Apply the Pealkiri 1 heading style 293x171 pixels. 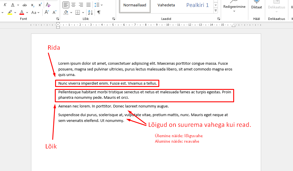tap(198, 5)
